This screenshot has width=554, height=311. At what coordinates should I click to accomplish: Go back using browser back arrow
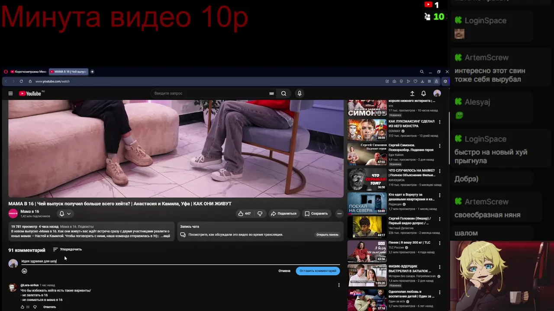[7, 81]
